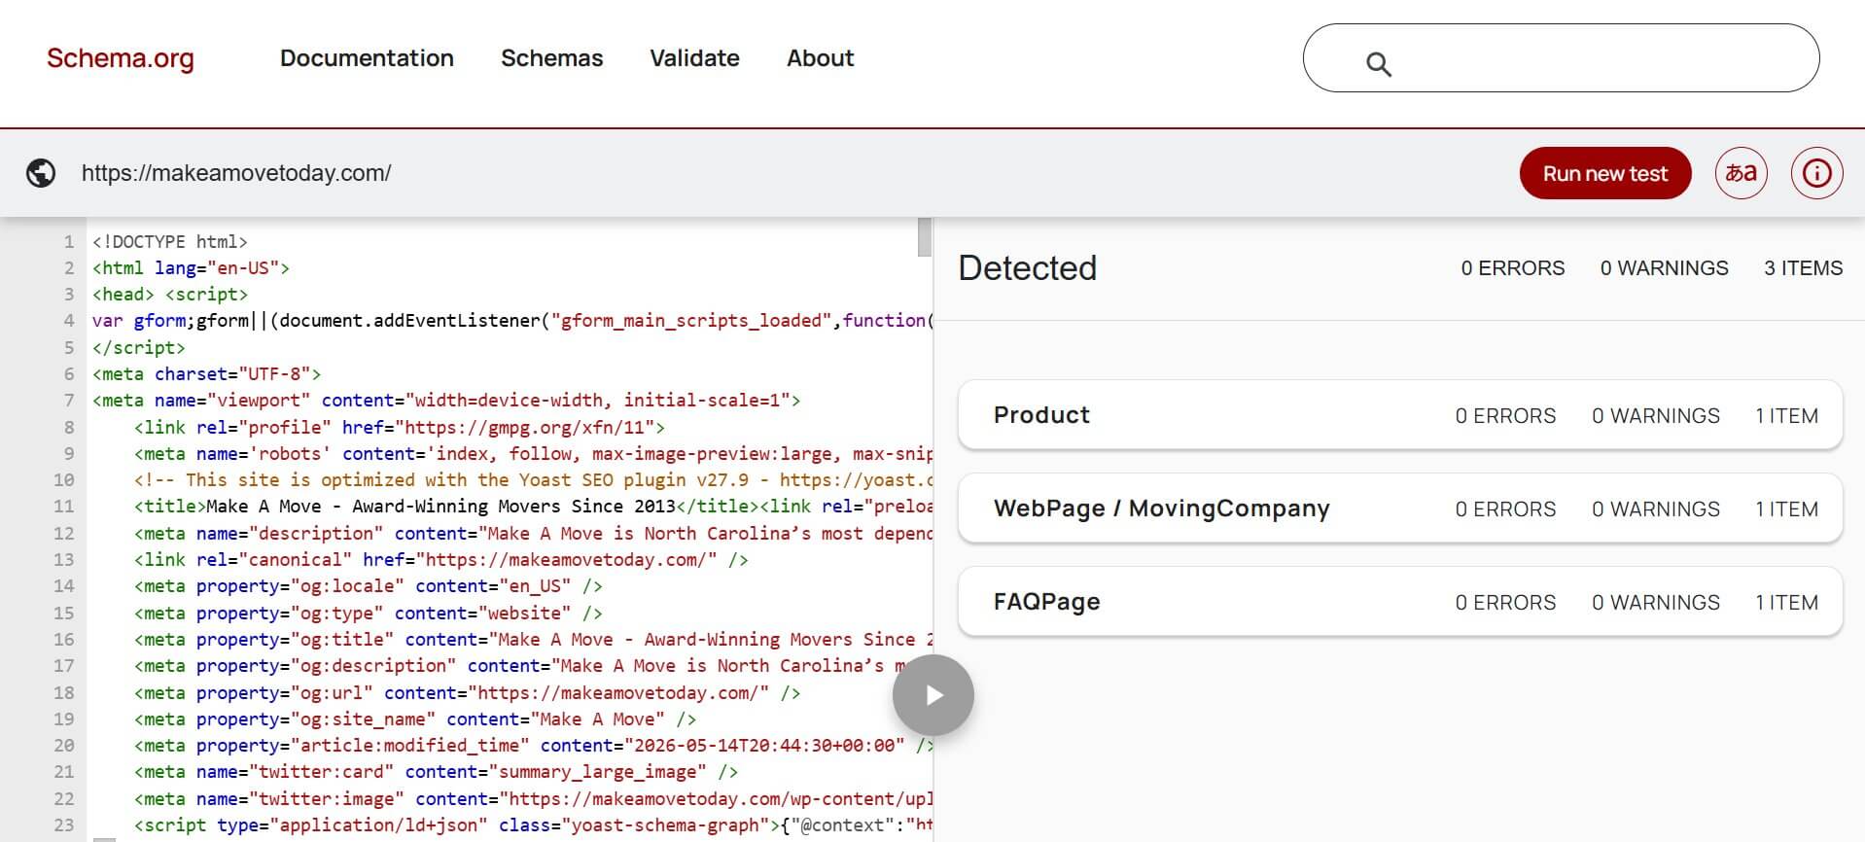Open the language selector icon
The image size is (1865, 842).
tap(1741, 173)
